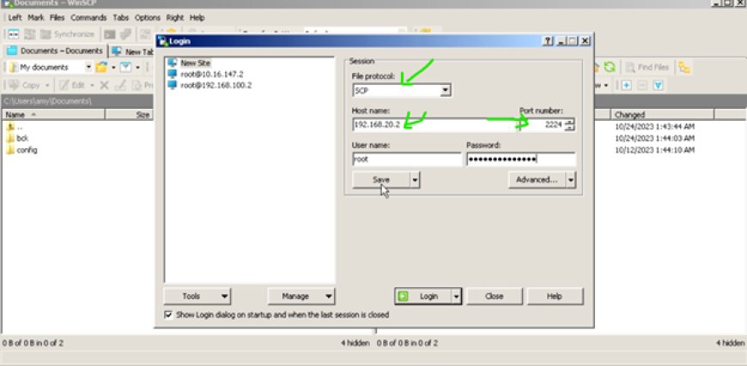Click the Close button in Login dialog
The height and width of the screenshot is (366, 747).
(494, 296)
